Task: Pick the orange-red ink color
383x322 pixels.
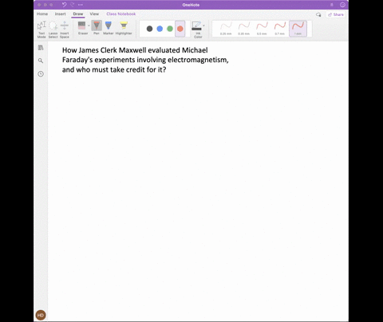Action: pyautogui.click(x=180, y=29)
